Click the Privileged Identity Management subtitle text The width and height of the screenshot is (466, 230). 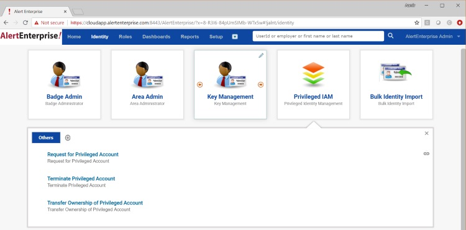[313, 104]
